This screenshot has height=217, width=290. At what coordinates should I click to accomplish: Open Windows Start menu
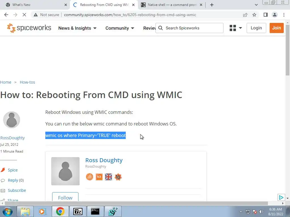click(7, 211)
